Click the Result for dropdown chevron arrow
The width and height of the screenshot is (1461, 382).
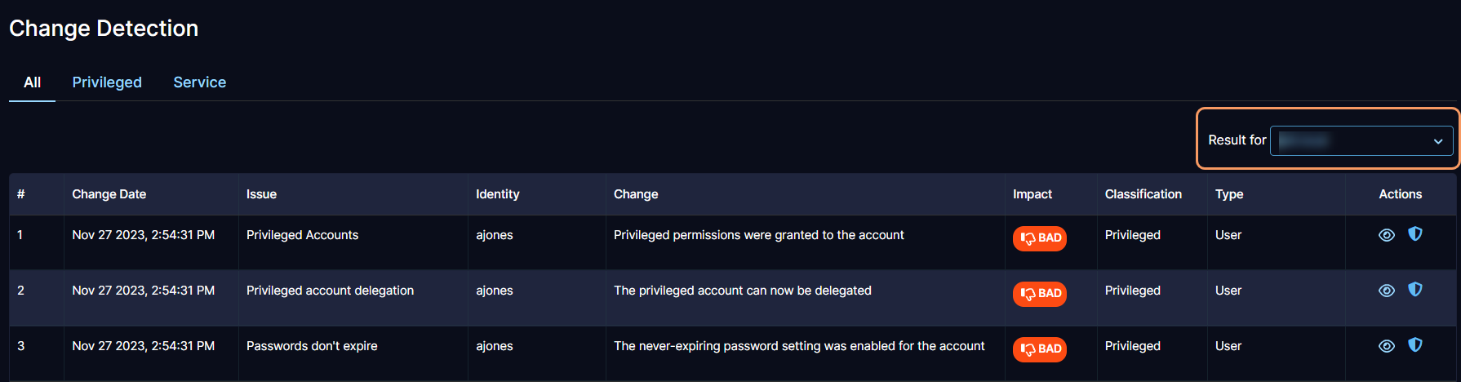[x=1438, y=141]
